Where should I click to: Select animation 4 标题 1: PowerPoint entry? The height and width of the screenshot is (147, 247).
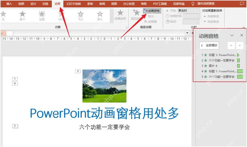pyautogui.click(x=221, y=71)
